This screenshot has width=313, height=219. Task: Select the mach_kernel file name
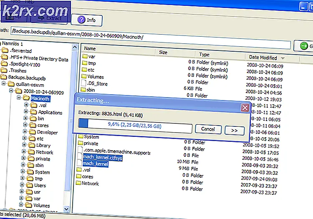point(96,164)
